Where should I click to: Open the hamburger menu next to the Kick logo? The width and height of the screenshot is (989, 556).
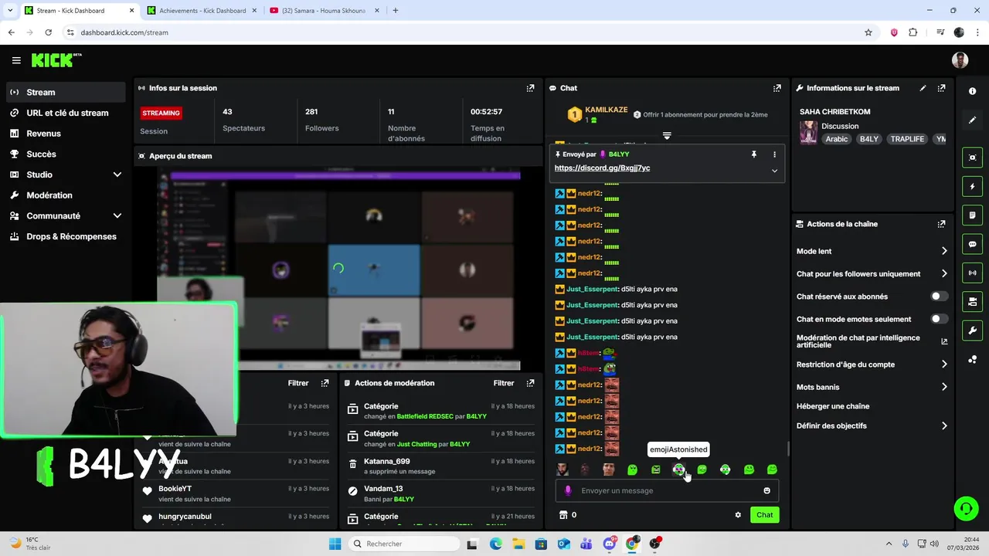click(16, 60)
